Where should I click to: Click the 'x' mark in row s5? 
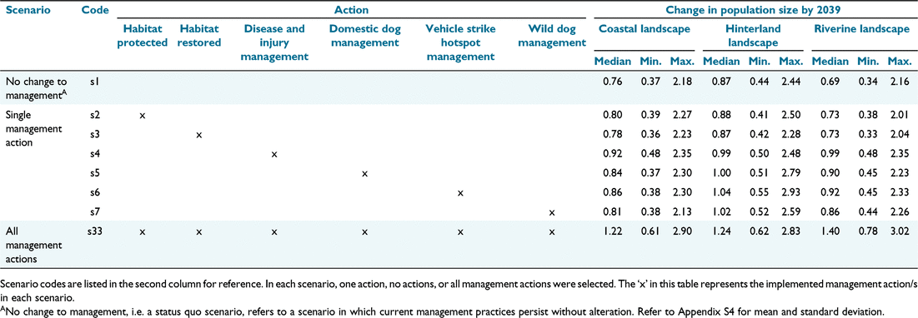click(x=364, y=174)
